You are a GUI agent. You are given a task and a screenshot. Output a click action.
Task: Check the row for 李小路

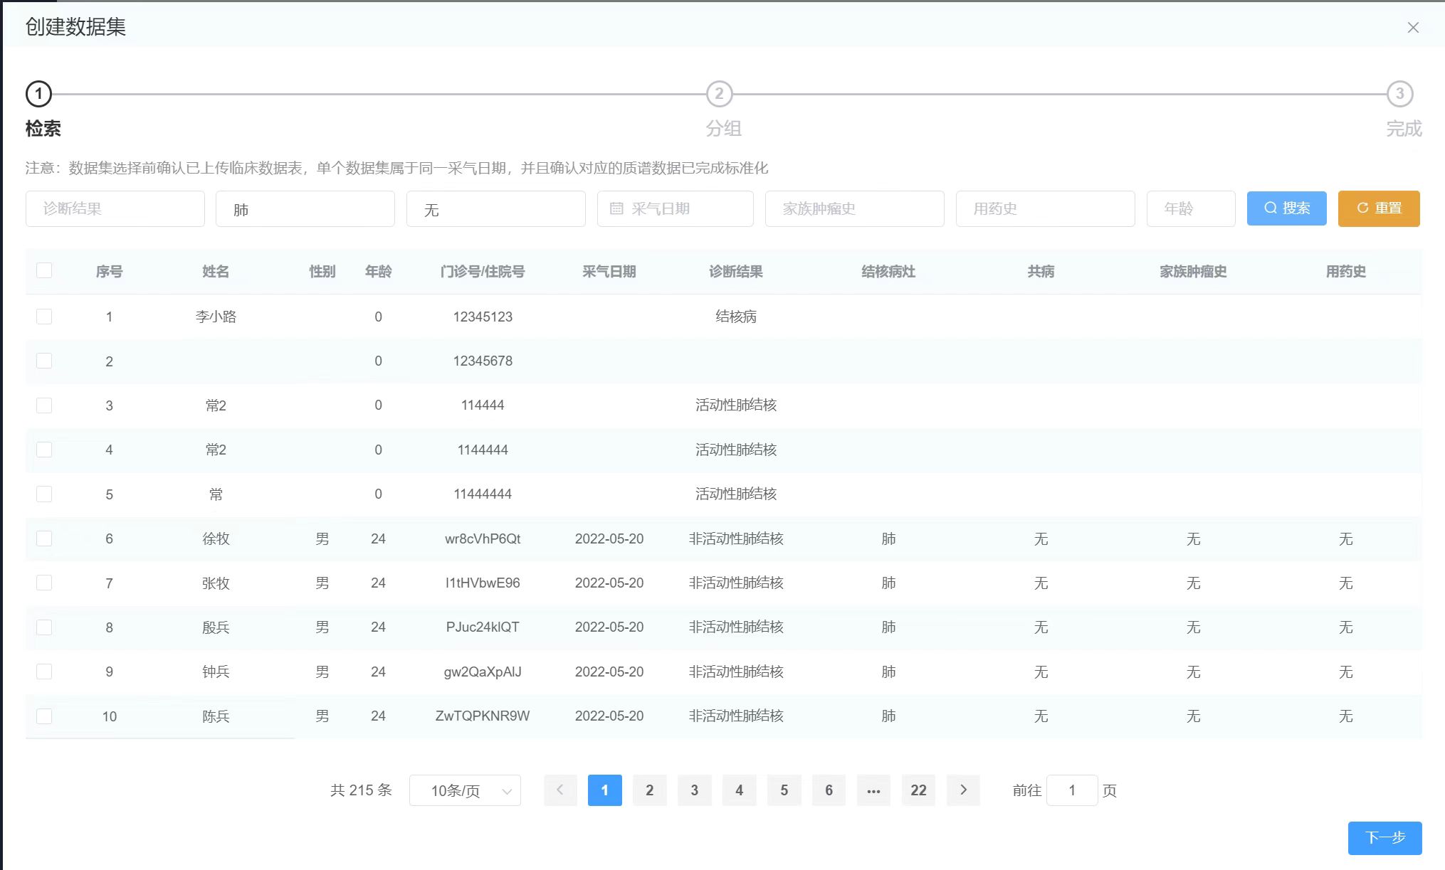coord(44,317)
